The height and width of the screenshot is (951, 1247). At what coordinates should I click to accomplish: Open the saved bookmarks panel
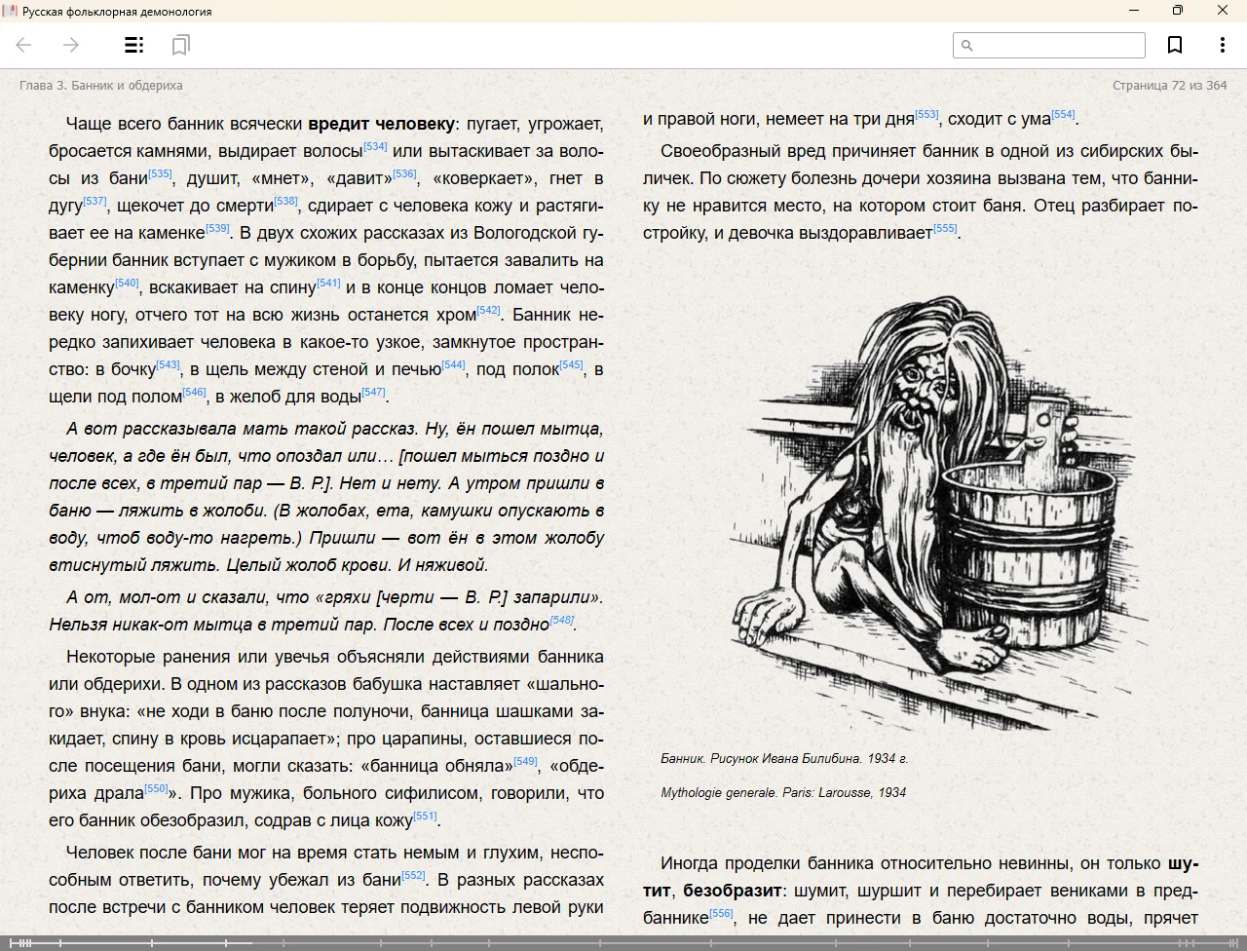click(180, 45)
